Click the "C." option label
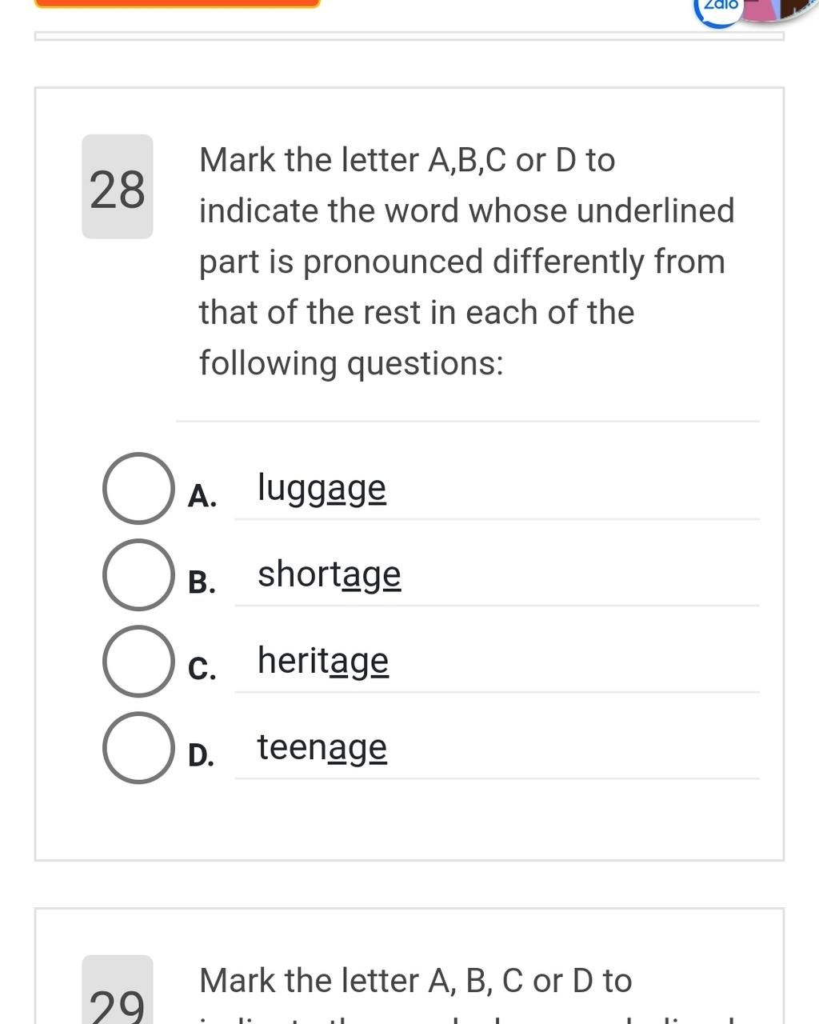The image size is (819, 1024). tap(202, 669)
